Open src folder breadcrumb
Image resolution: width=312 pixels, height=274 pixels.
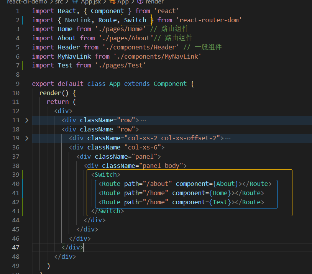pyautogui.click(x=59, y=2)
